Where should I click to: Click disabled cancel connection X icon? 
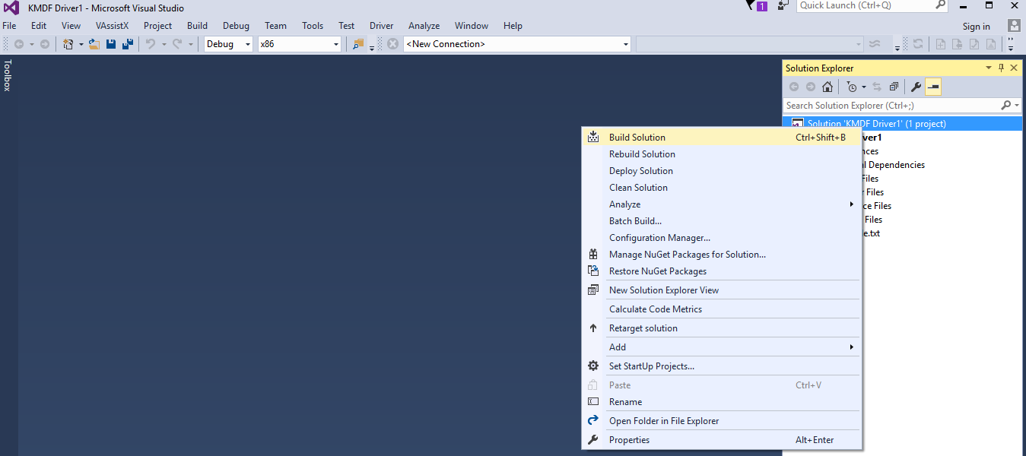[x=392, y=44]
